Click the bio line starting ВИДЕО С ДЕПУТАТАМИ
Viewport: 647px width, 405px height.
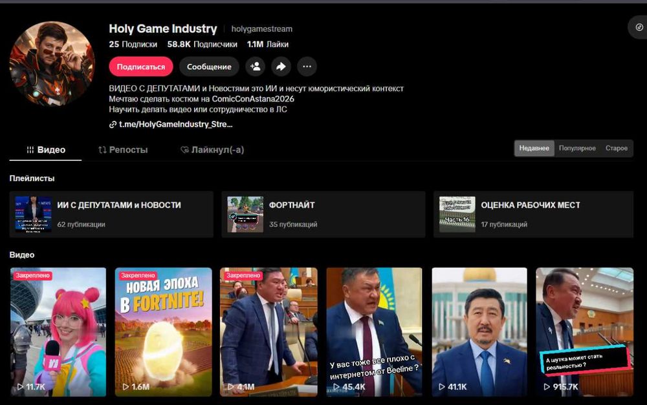pos(256,88)
